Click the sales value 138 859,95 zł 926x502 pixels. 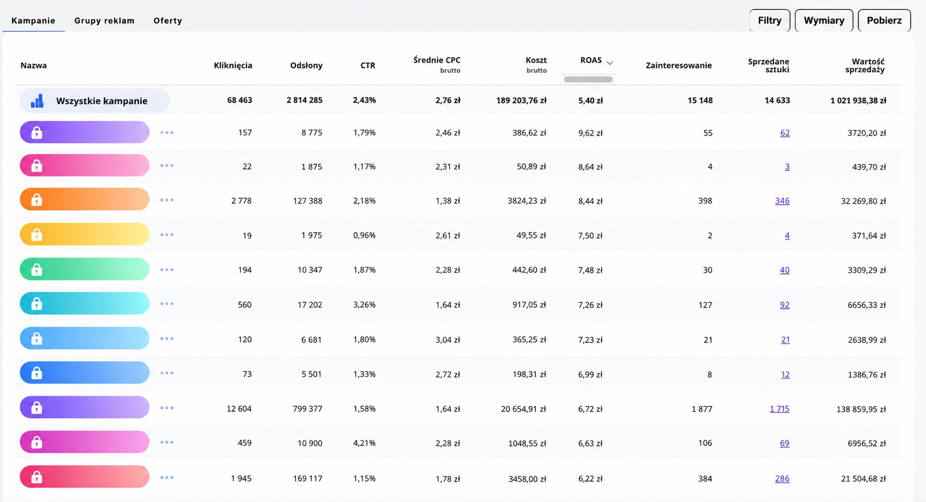861,409
